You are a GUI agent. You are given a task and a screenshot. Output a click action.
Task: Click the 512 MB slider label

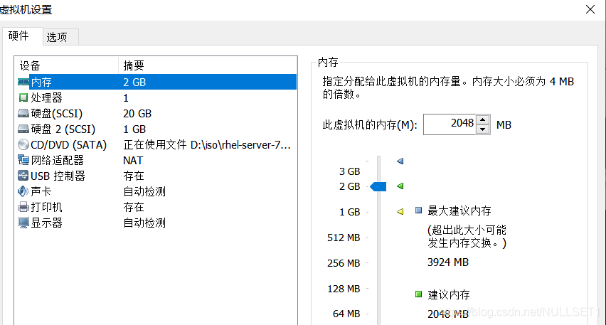point(344,238)
